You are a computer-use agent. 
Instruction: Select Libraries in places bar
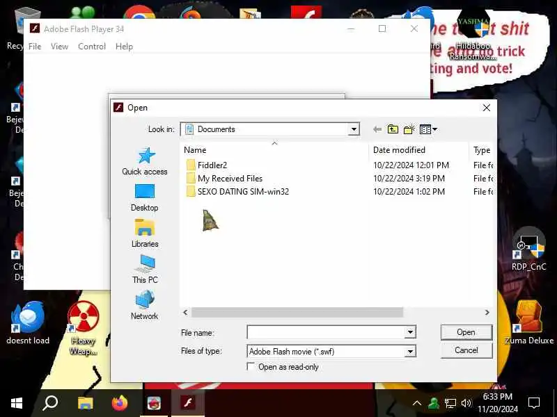[x=145, y=234]
